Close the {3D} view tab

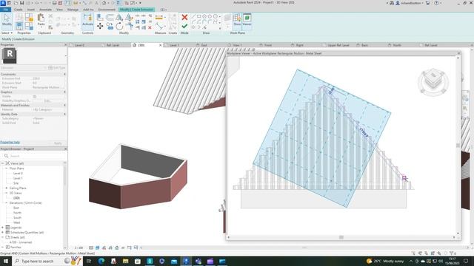coord(161,45)
